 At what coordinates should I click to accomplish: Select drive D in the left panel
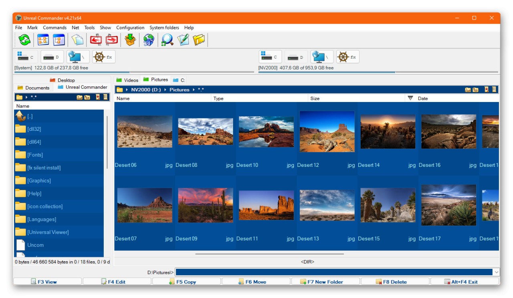[53, 57]
